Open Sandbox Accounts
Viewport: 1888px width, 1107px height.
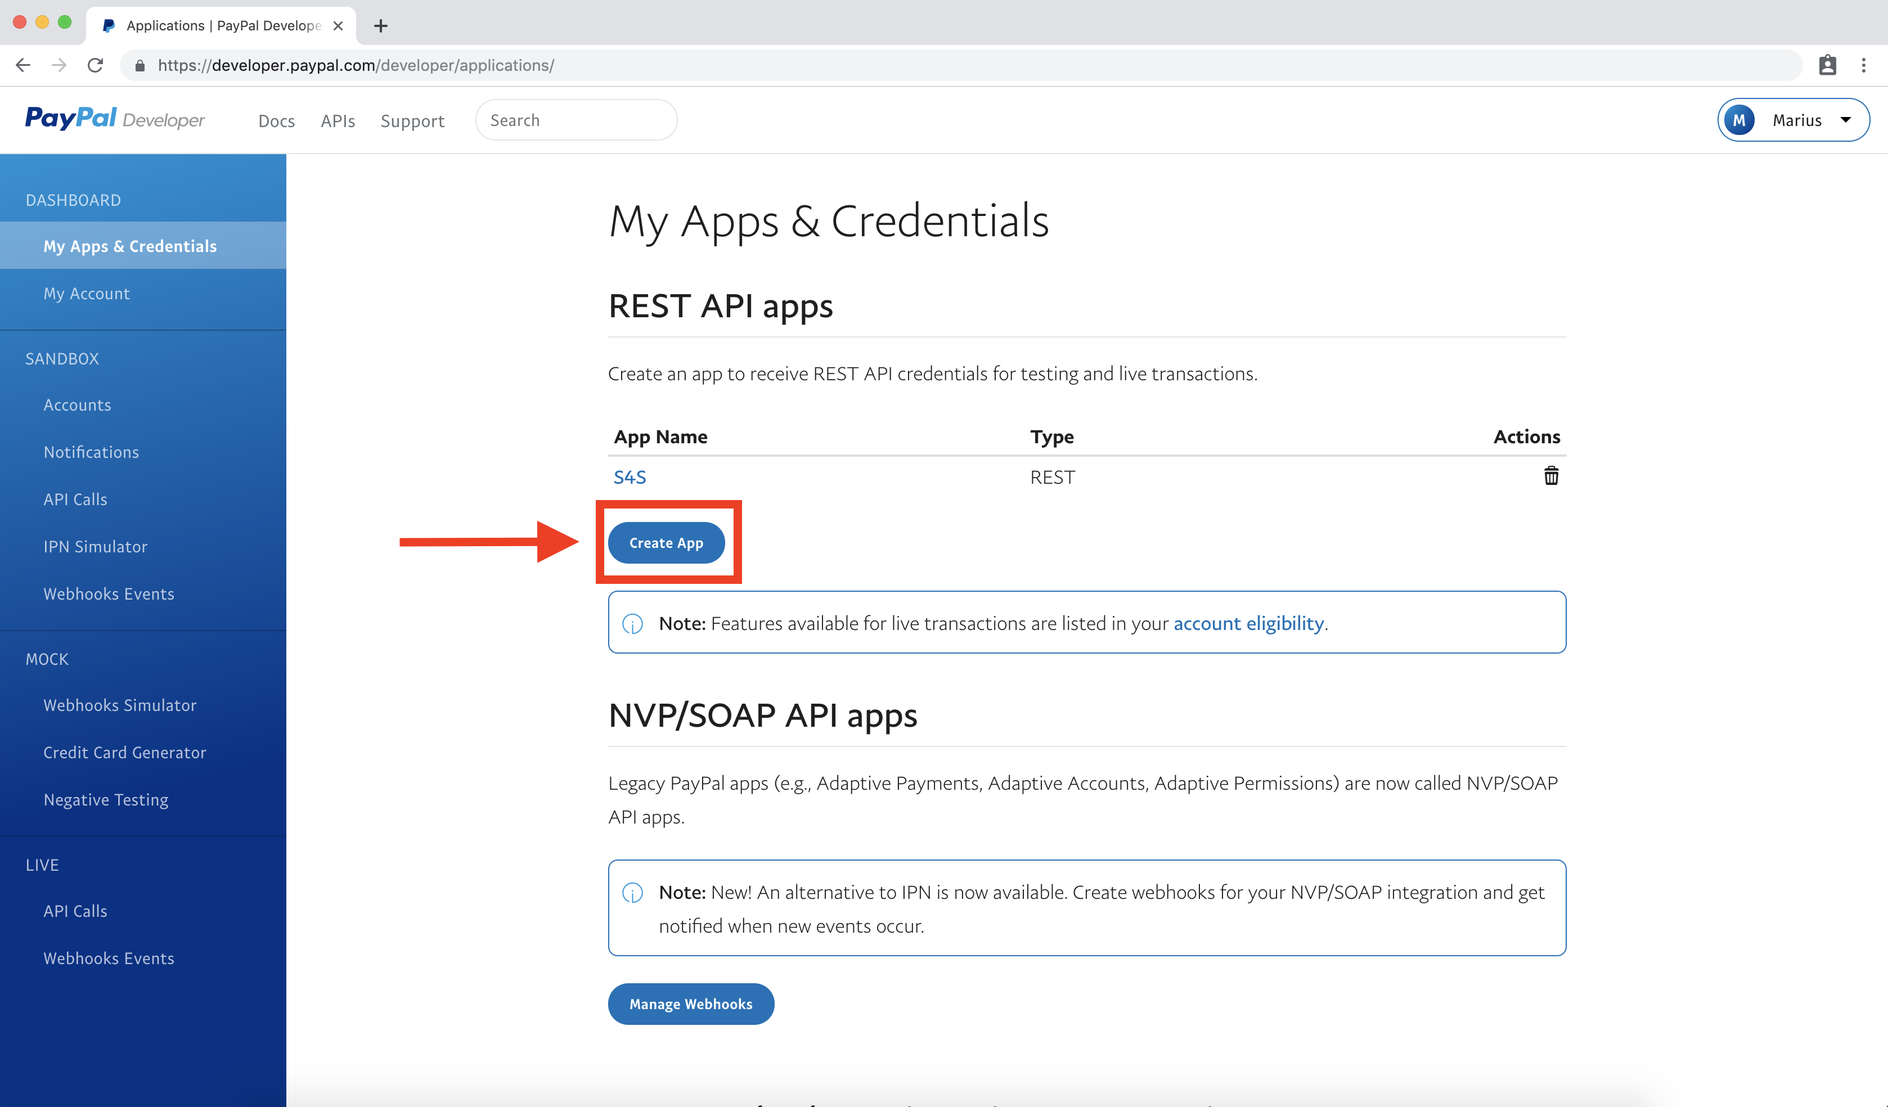click(77, 404)
